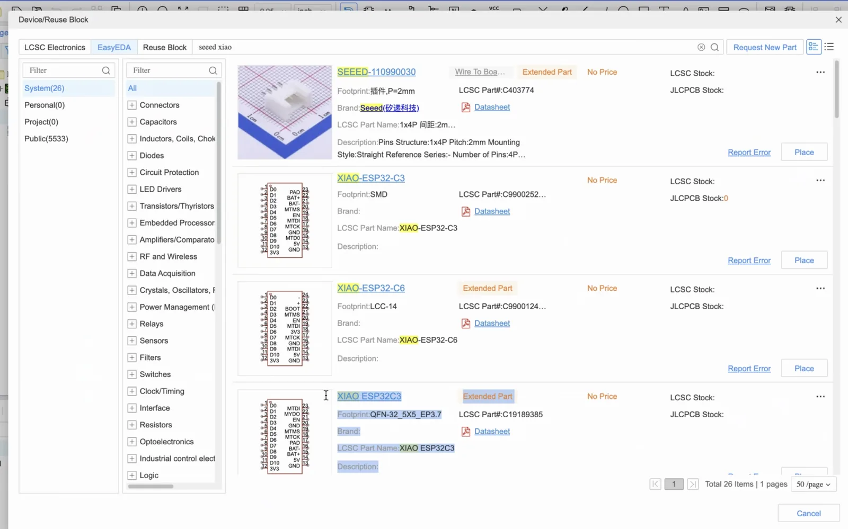The width and height of the screenshot is (848, 529).
Task: Click the category list horizontal scrollbar
Action: point(151,486)
